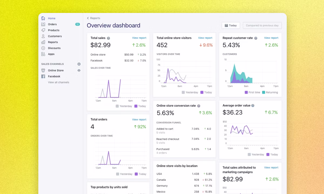Click the Canada visits row
Screen dimensions: 324x194
click(x=184, y=180)
